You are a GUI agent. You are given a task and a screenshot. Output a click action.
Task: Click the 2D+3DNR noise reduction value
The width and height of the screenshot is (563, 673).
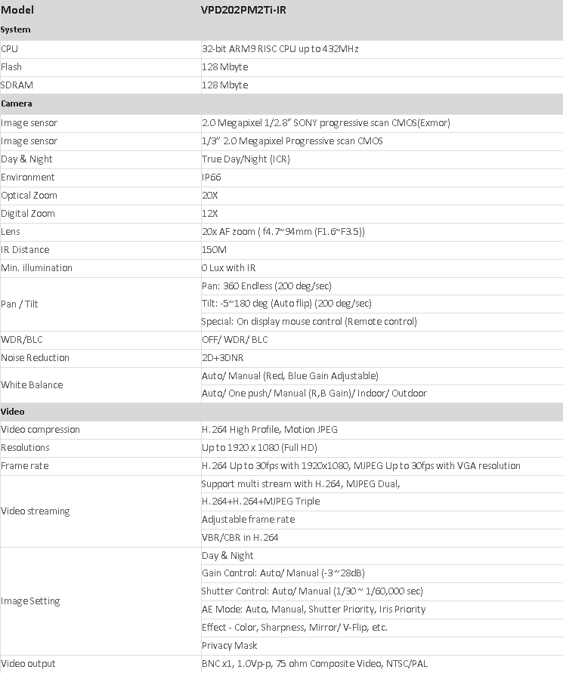click(222, 357)
